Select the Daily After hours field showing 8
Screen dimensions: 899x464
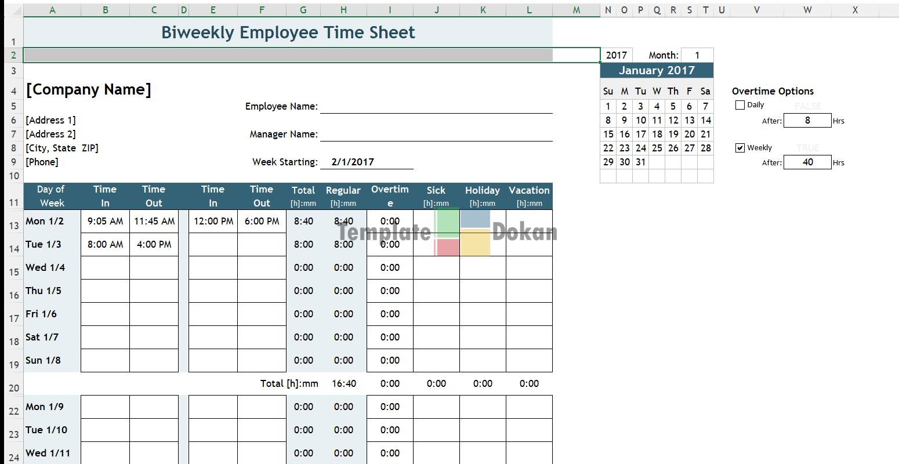point(807,120)
